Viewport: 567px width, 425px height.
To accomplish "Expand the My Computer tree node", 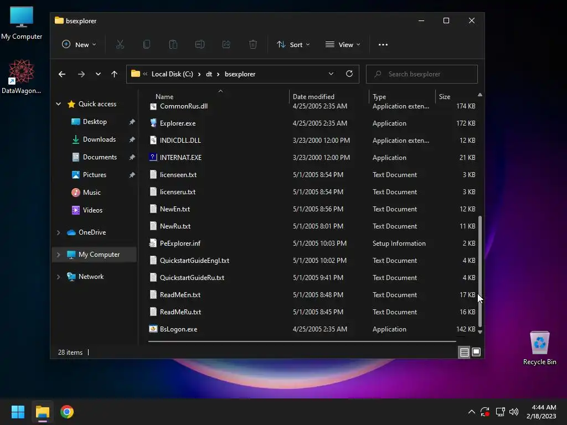I will pos(59,255).
